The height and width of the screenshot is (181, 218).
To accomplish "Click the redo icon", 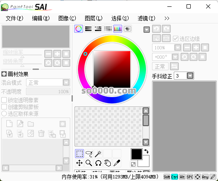I will (x=166, y=29).
